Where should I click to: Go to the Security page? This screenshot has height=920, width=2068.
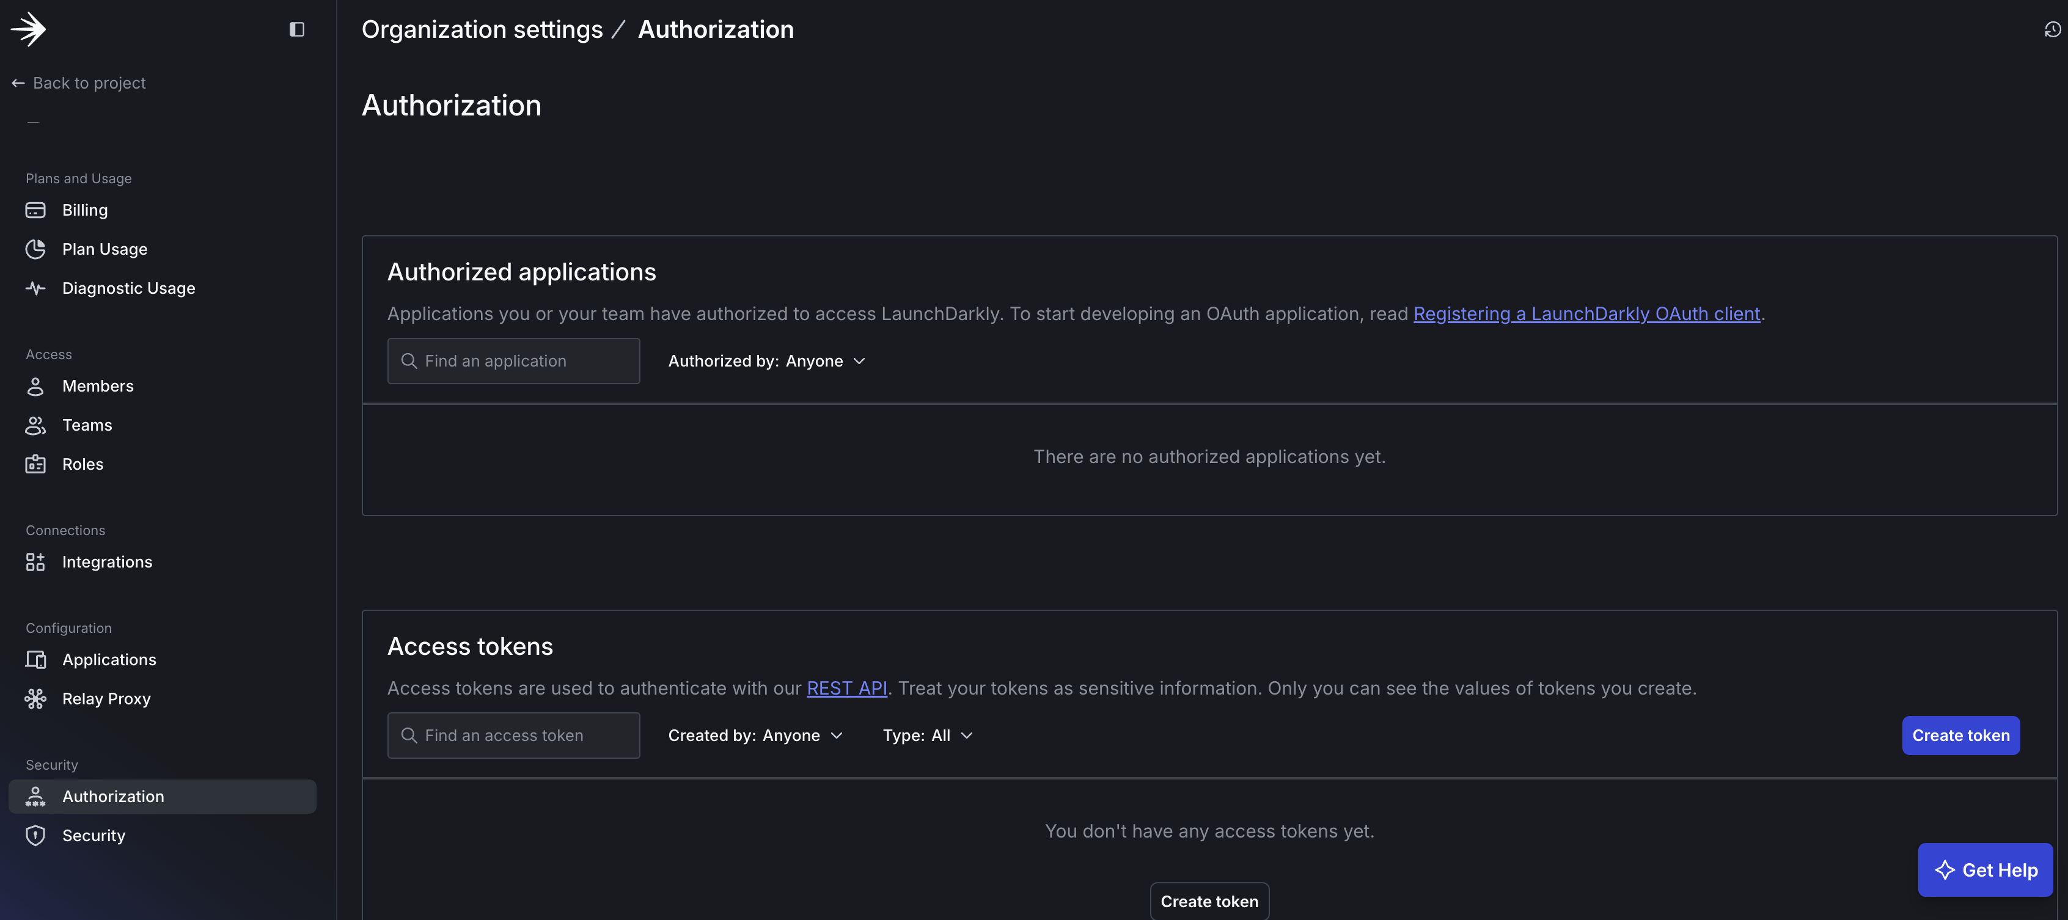94,835
